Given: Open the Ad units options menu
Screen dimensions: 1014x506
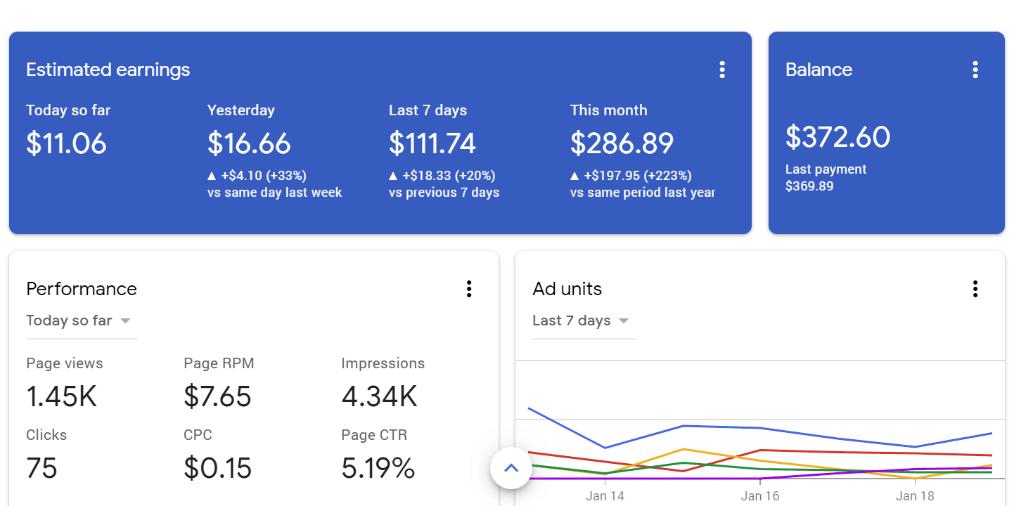Looking at the screenshot, I should point(975,289).
